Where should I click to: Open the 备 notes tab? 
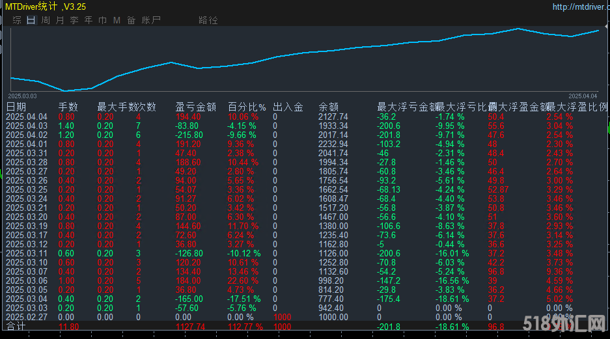pos(131,20)
